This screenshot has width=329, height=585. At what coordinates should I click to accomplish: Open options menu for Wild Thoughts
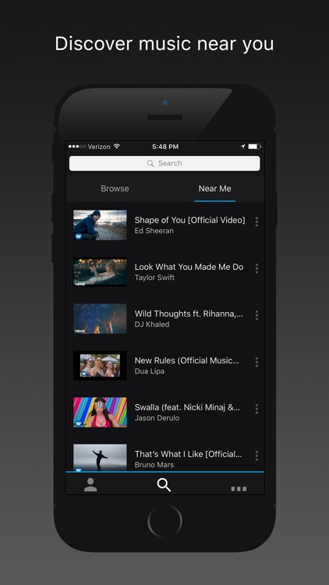coord(256,315)
